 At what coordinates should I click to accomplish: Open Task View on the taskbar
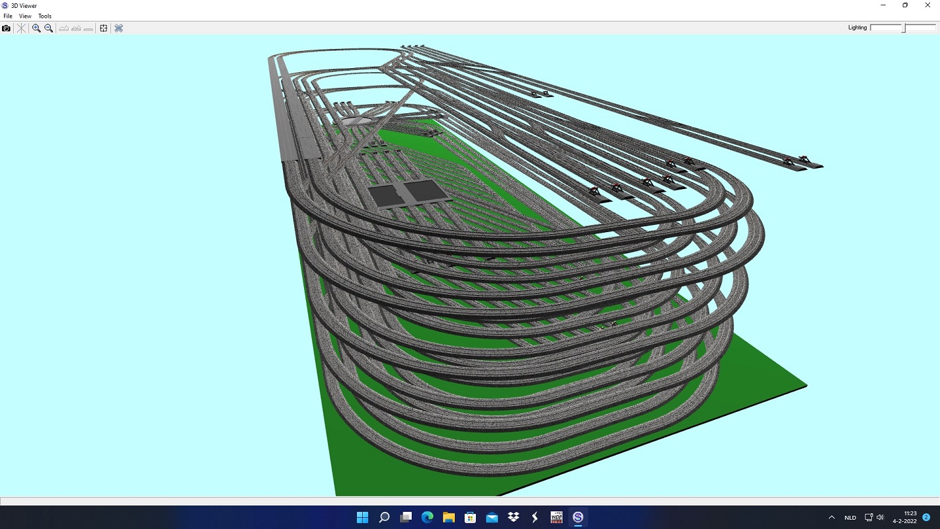tap(406, 517)
